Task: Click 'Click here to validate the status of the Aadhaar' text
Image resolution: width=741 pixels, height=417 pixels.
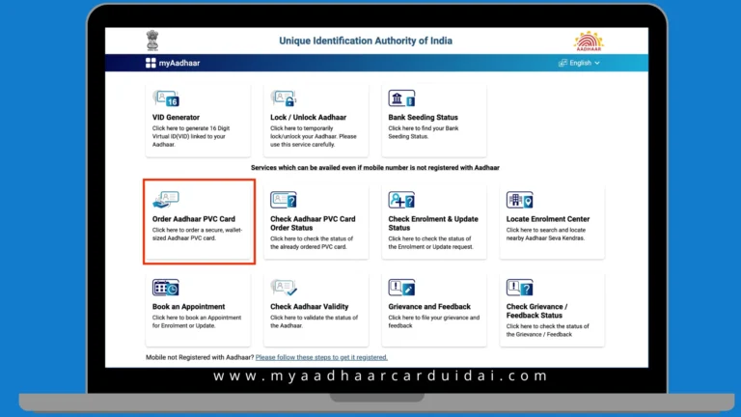Action: tap(315, 321)
